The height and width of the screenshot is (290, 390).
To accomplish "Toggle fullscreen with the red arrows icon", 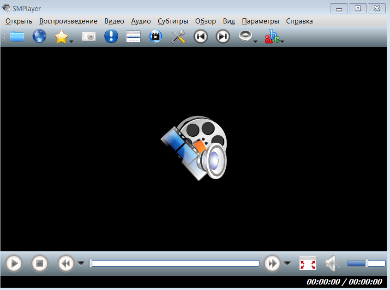I will tap(308, 263).
